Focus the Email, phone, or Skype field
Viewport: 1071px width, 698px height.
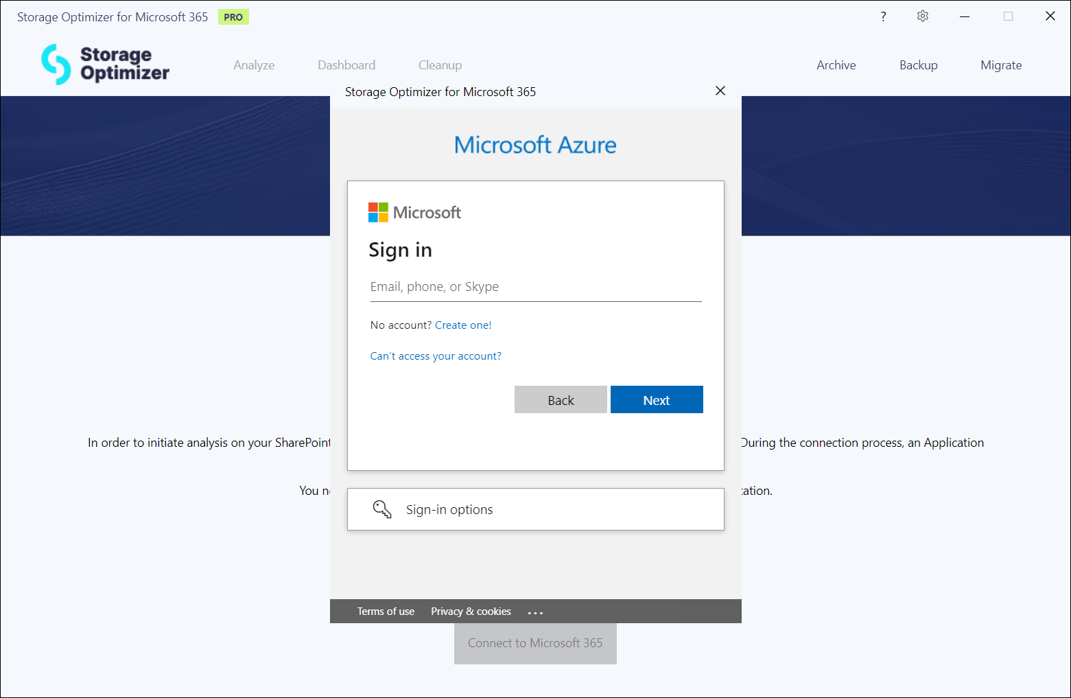[535, 287]
